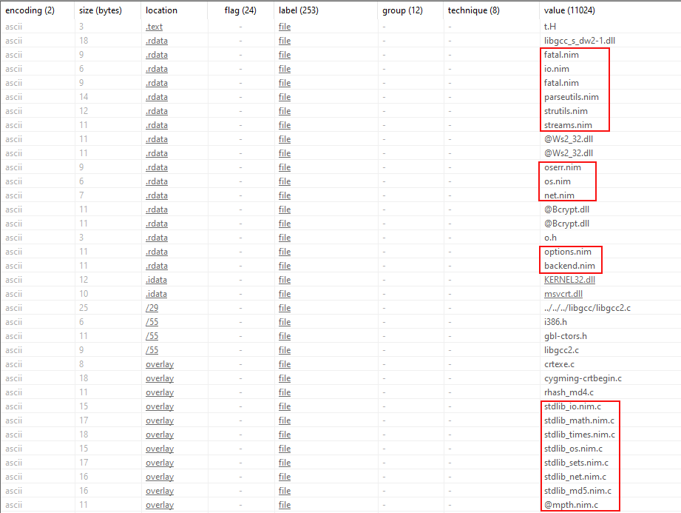Select size 25 in libgcc2.c path row
The height and width of the screenshot is (513, 681).
point(84,308)
